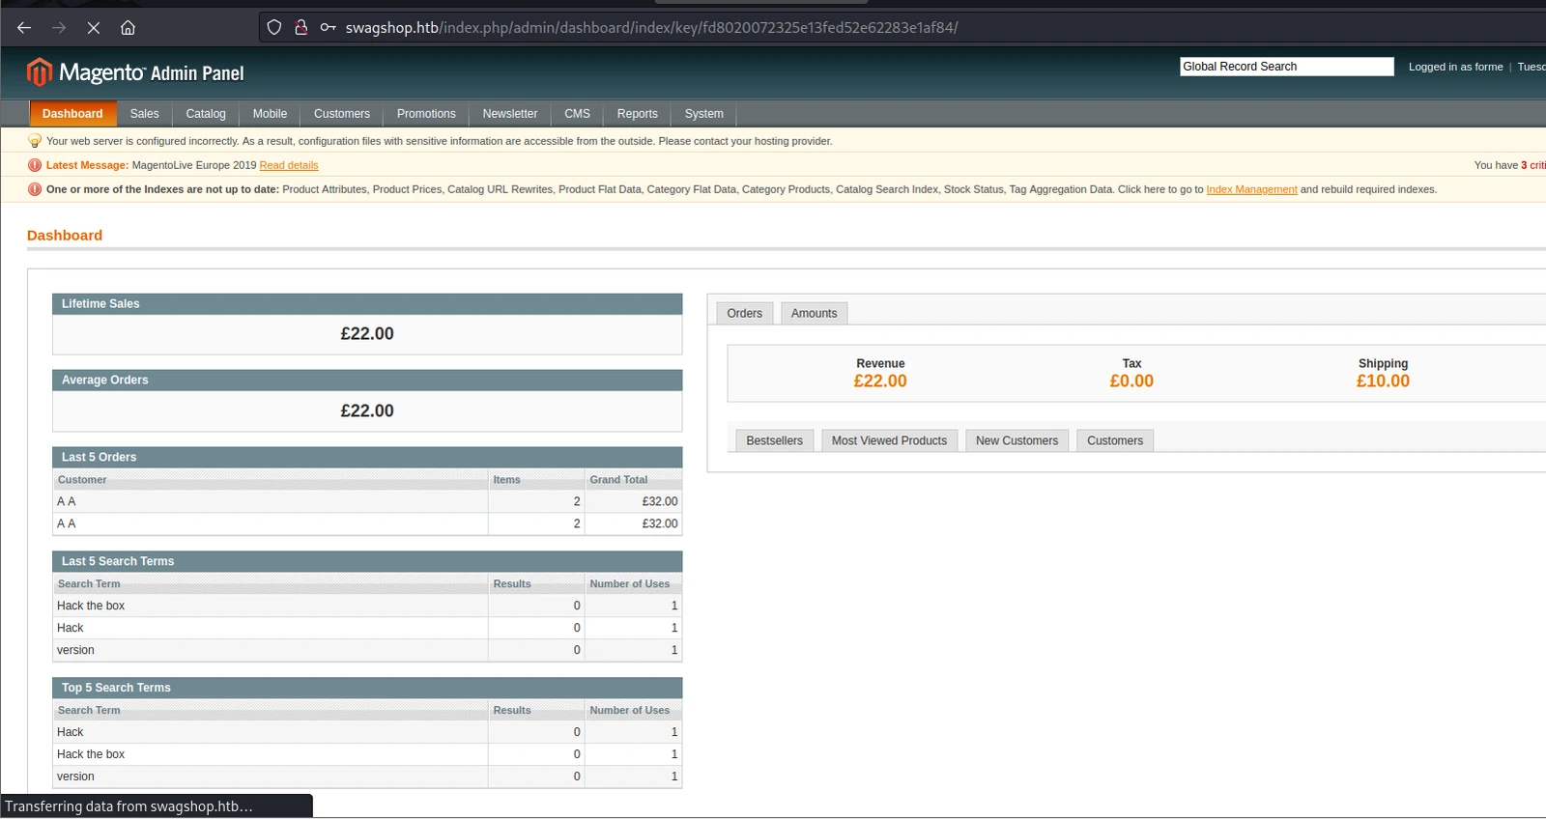Click the browser forward arrow
Screen dimensions: 1546x819
pyautogui.click(x=59, y=28)
